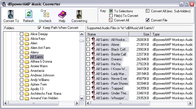Click file list scroll right arrow
The width and height of the screenshot is (196, 109).
(x=190, y=103)
